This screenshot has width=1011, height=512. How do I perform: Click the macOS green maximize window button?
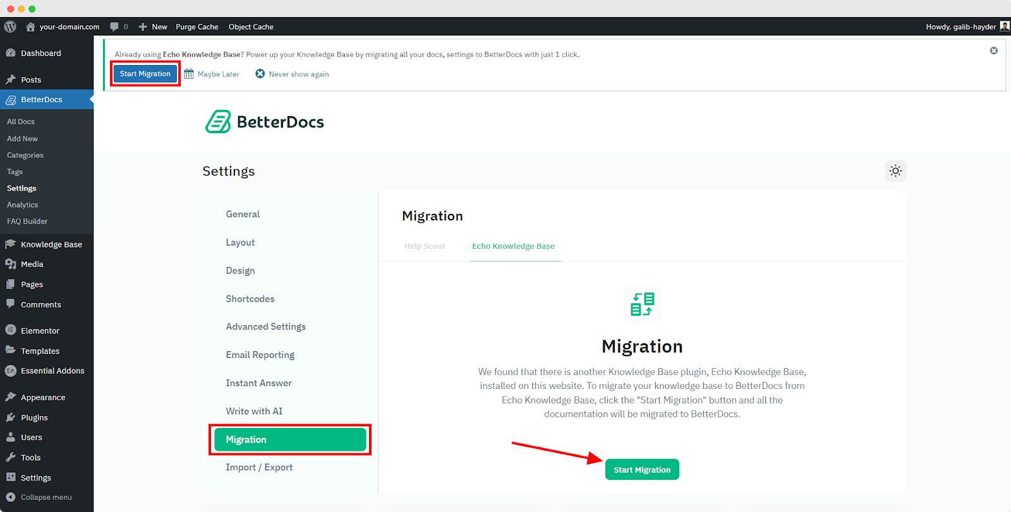pos(32,9)
